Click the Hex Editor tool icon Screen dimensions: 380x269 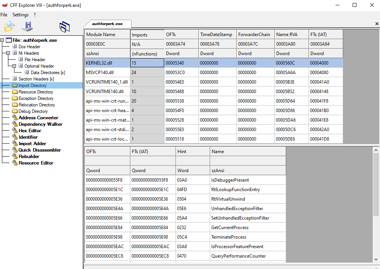(x=15, y=131)
